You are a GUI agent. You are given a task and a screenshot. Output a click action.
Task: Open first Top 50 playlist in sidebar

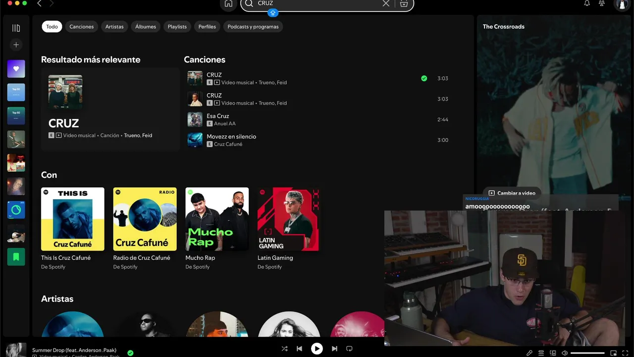16,92
